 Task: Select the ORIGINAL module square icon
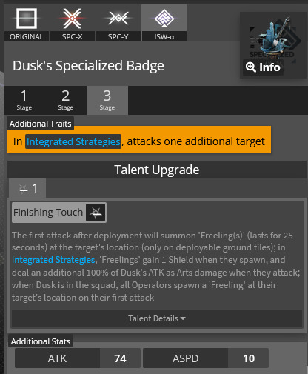click(27, 19)
